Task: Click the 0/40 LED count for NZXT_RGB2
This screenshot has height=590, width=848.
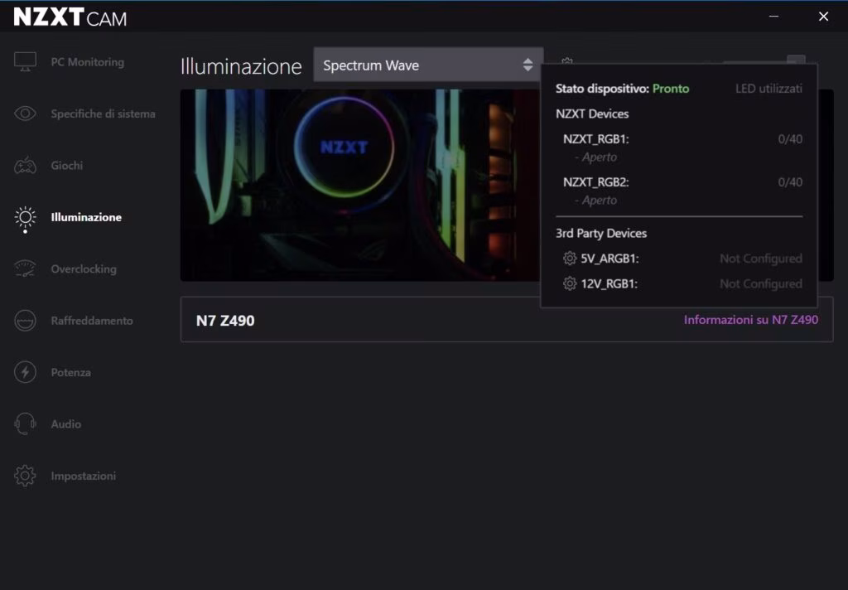Action: click(789, 182)
